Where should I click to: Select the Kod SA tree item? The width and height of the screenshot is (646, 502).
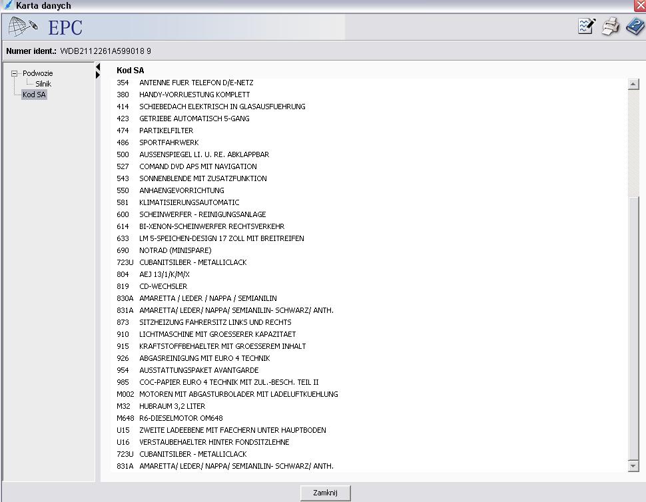pos(34,95)
